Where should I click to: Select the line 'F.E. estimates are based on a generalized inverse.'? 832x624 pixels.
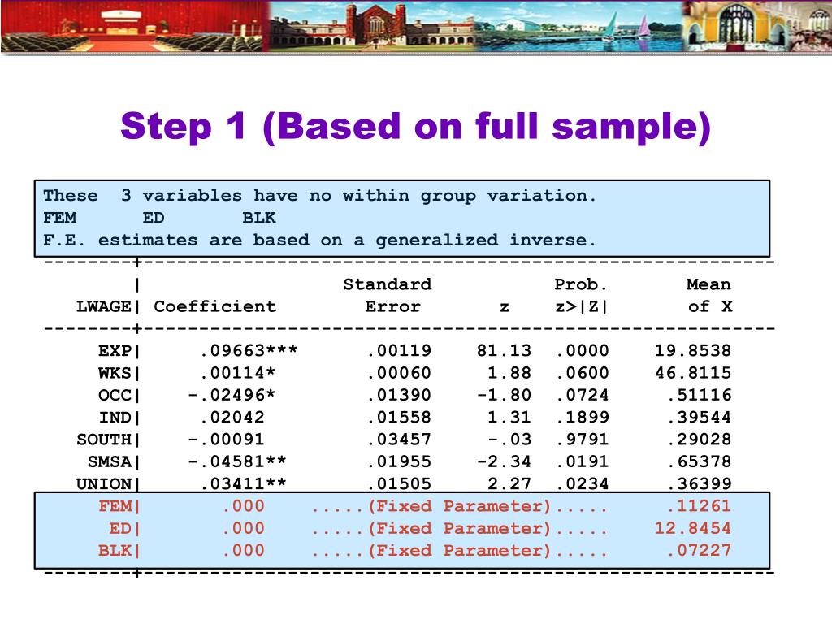(320, 240)
